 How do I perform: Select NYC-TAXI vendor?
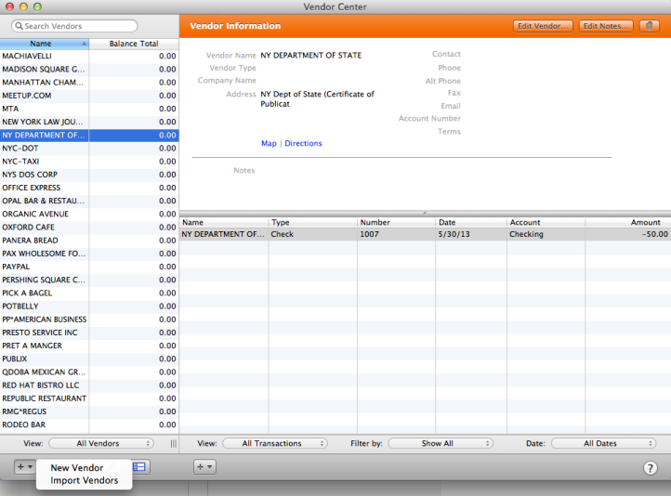pyautogui.click(x=89, y=162)
